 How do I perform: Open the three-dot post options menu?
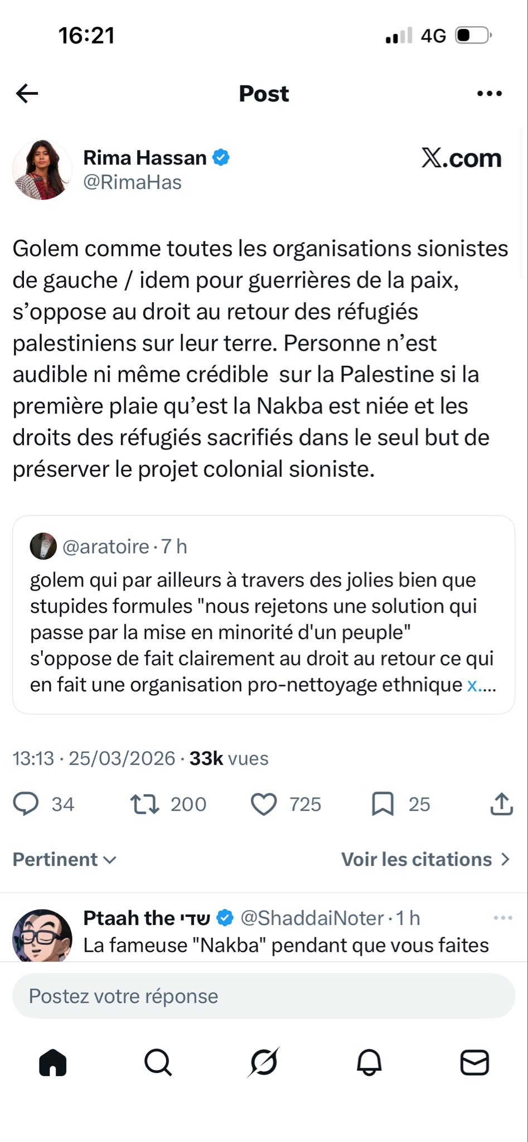pos(490,94)
